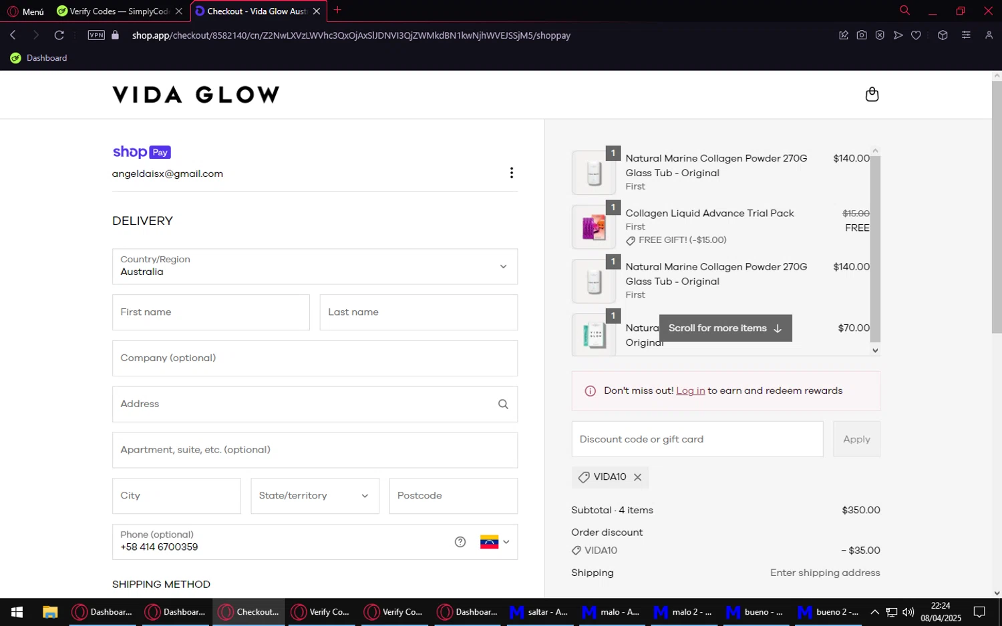
Task: Add page to bookmarks heart icon
Action: point(916,35)
